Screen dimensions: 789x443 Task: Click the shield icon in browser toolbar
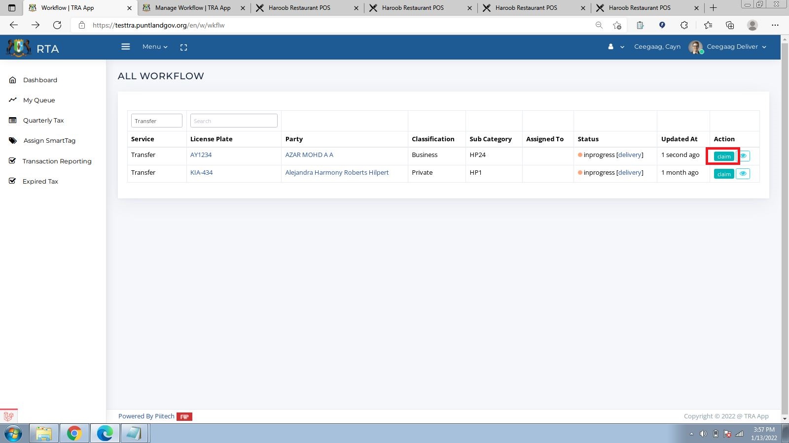pyautogui.click(x=662, y=25)
